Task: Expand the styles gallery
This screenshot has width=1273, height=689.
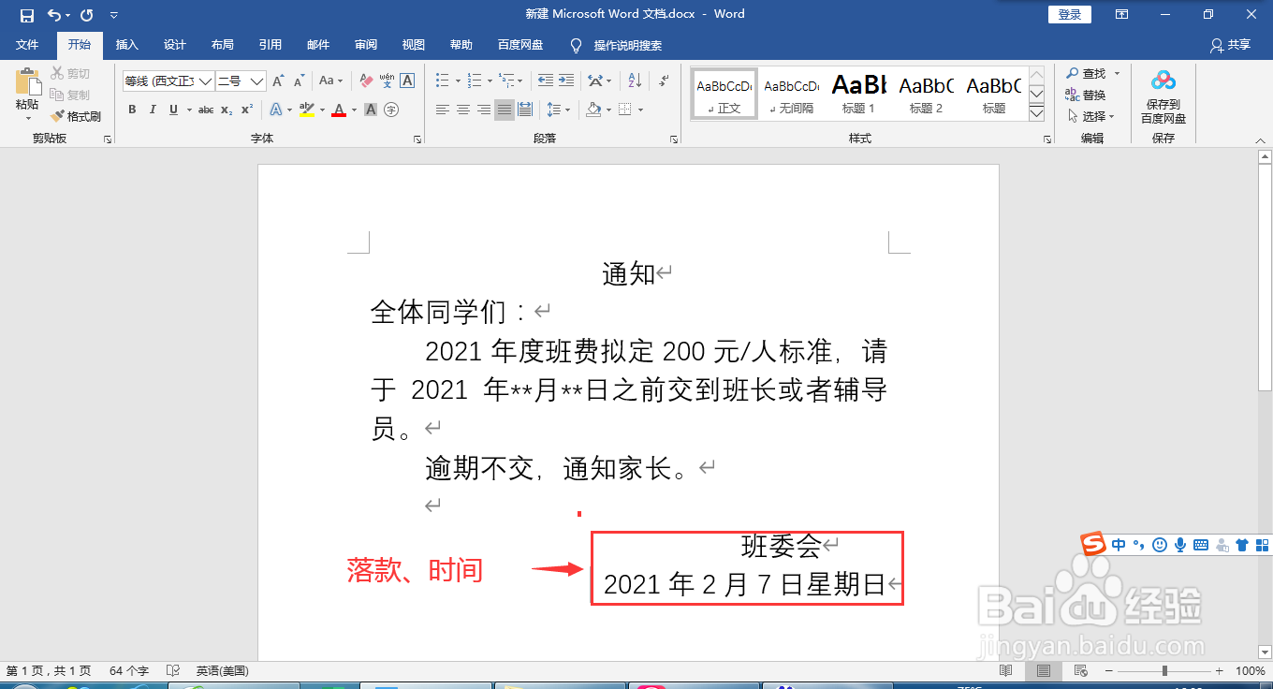Action: coord(1036,113)
